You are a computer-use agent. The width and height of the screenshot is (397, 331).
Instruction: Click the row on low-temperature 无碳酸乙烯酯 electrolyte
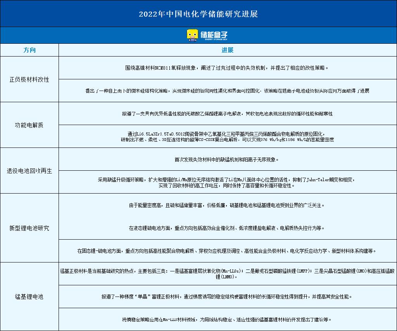(x=227, y=114)
